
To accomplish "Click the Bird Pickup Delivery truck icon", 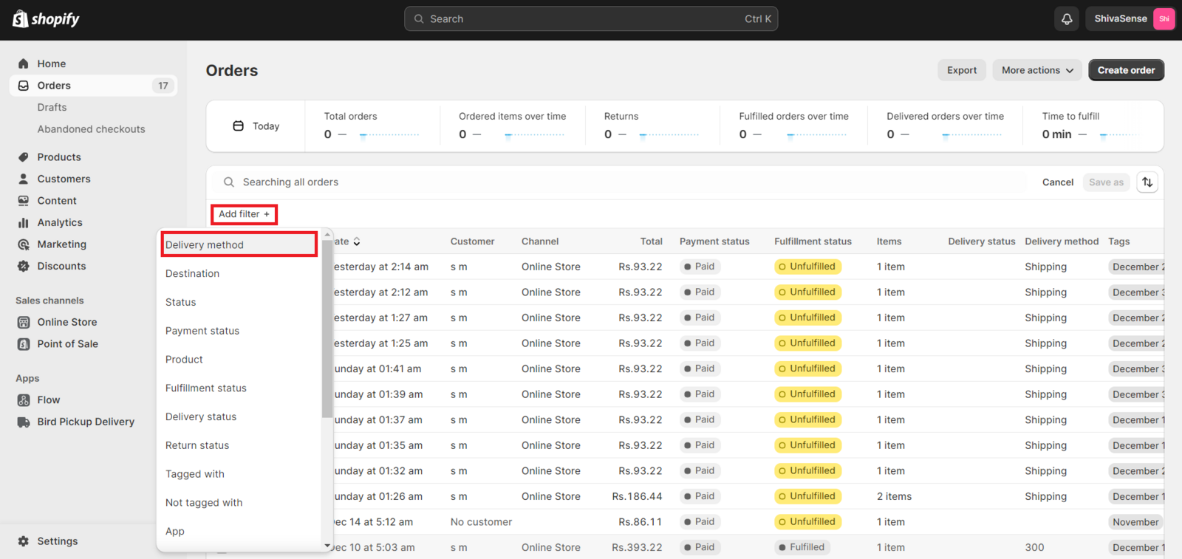I will click(x=24, y=422).
